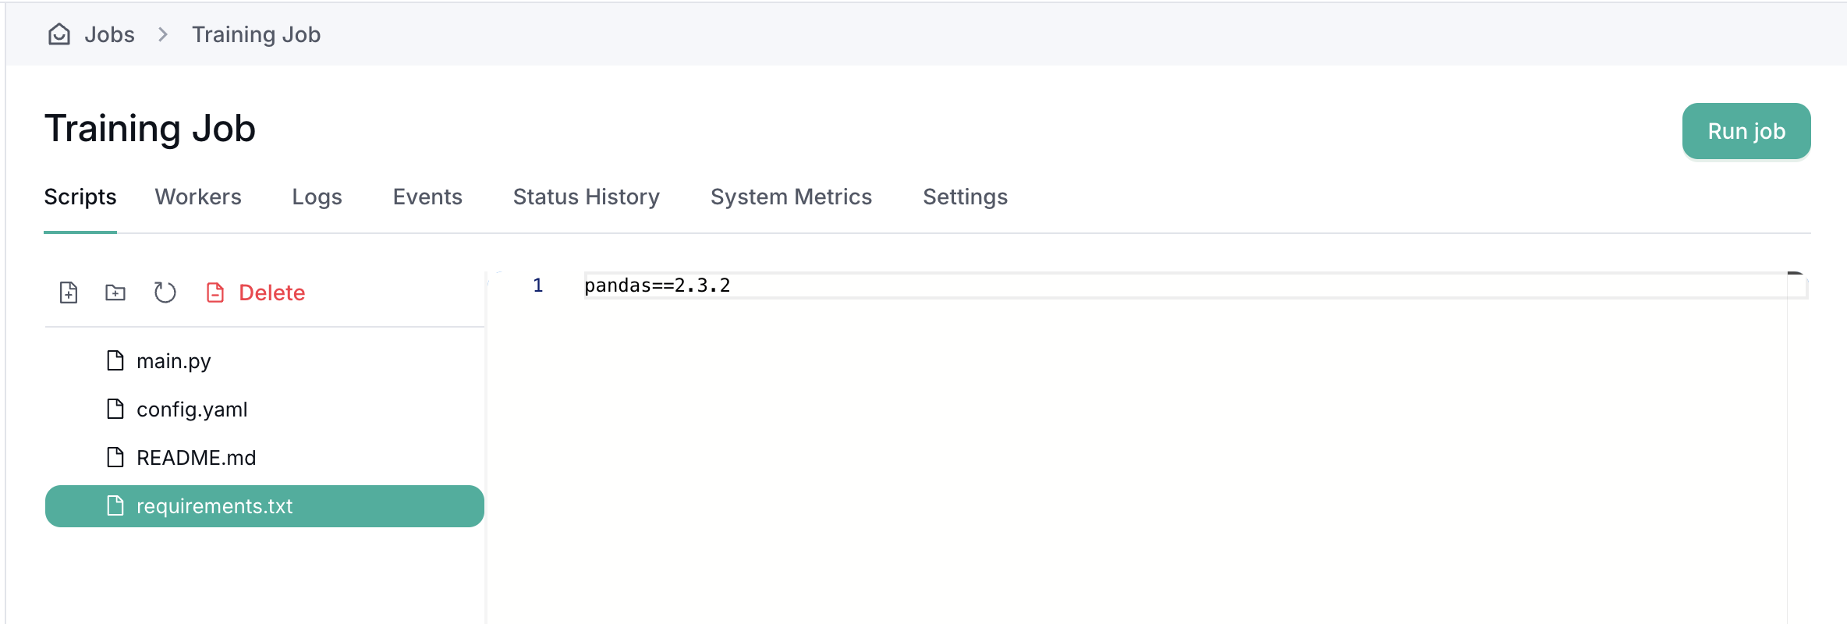The width and height of the screenshot is (1847, 624).
Task: Select the Scripts tab
Action: coord(80,197)
